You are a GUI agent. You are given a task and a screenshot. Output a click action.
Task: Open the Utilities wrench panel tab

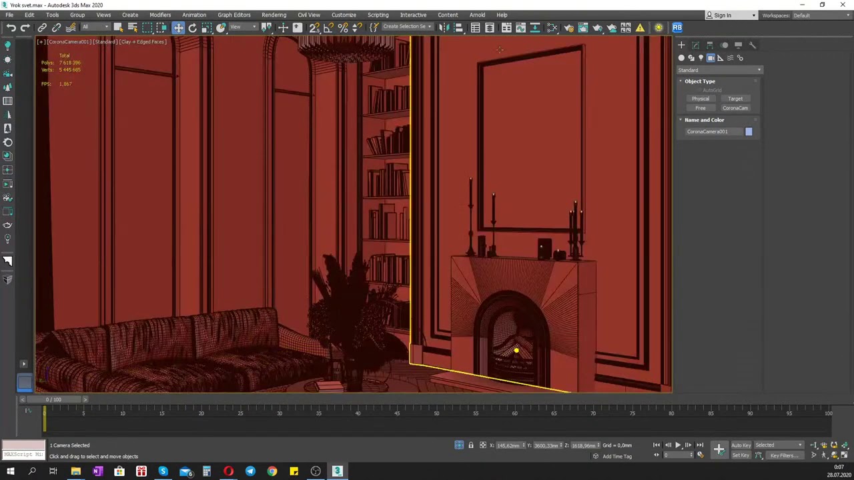pos(753,45)
